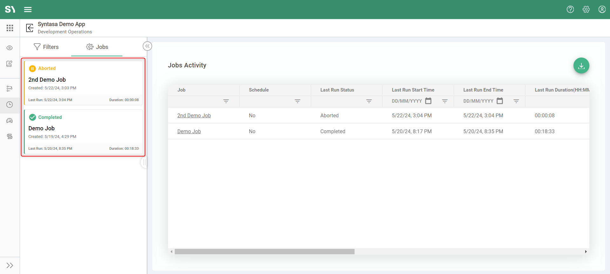Switch to the Filters tab
The height and width of the screenshot is (274, 610).
coord(46,47)
